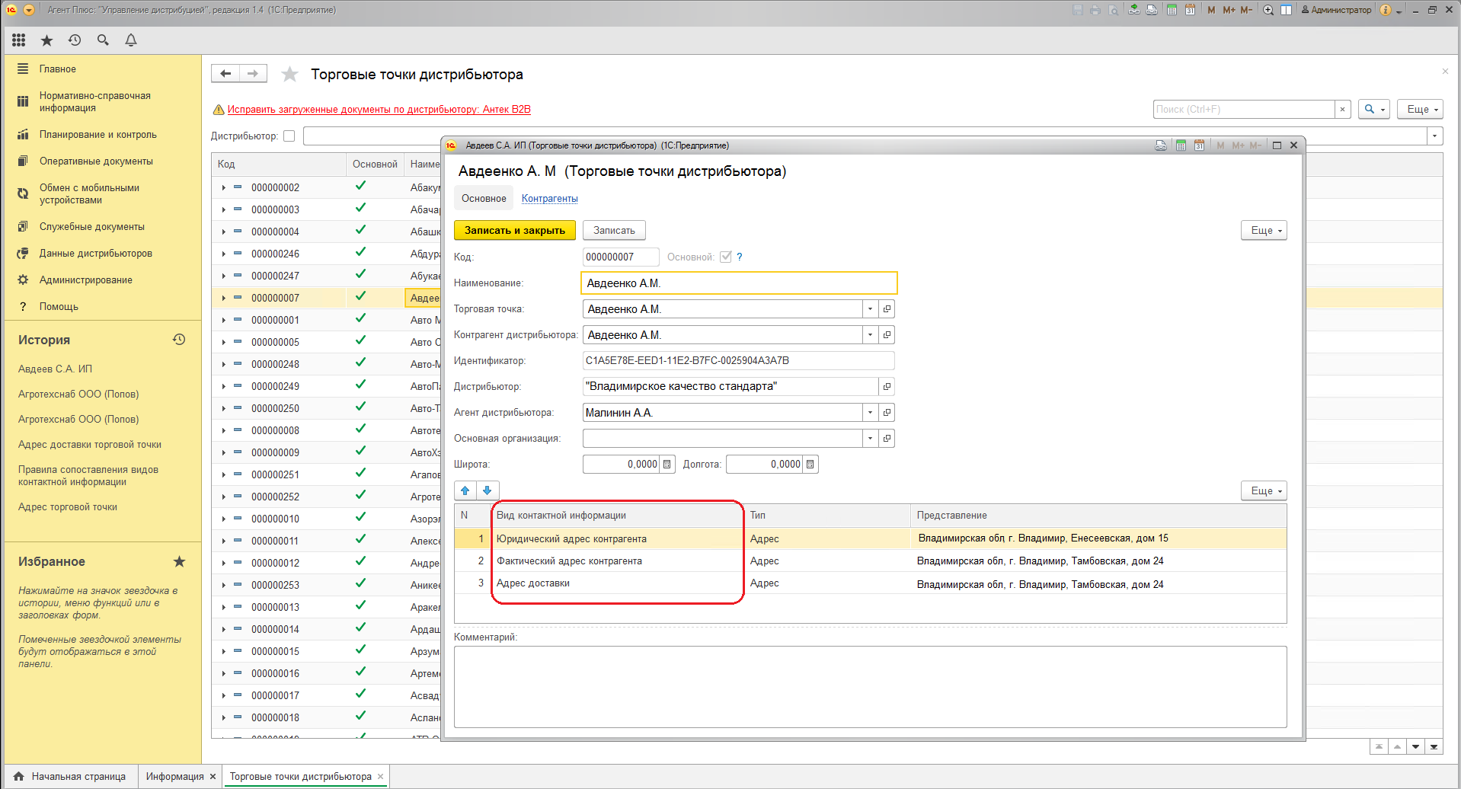This screenshot has width=1461, height=789.
Task: Click the Комментарий text area
Action: tap(870, 687)
